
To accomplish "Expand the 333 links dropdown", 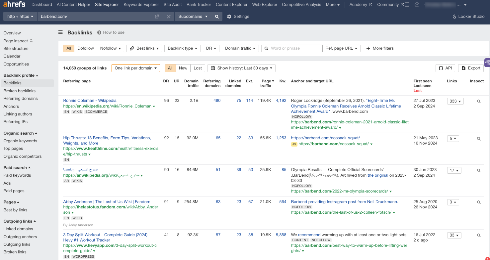I will (x=455, y=102).
